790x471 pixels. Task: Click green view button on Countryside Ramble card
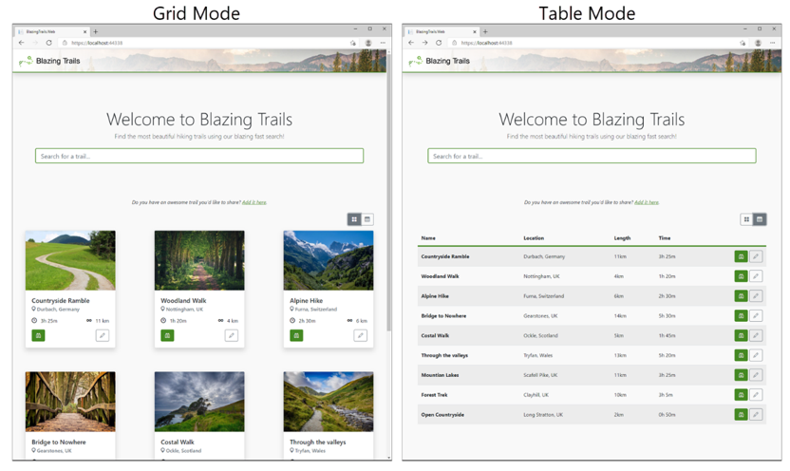38,335
